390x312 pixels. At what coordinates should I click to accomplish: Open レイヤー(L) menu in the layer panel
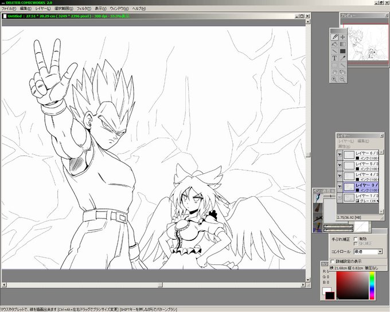pos(346,141)
